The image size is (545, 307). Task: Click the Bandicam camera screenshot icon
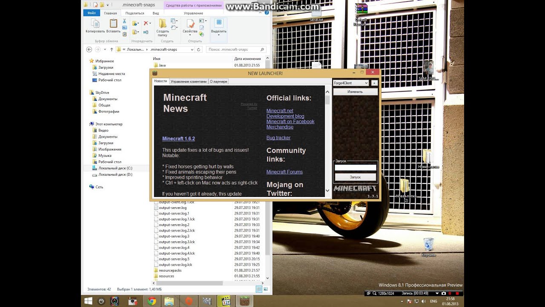pos(444,293)
